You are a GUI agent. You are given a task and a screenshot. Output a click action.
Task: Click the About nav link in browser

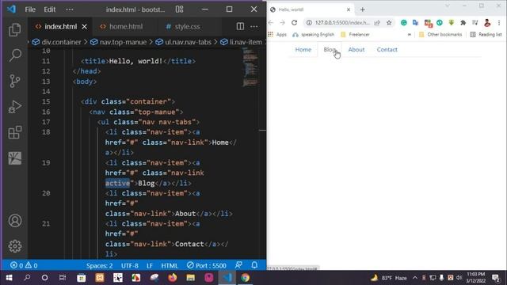tap(356, 50)
